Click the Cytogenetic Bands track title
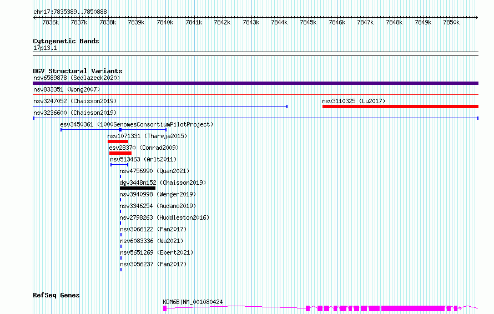Screen dimensions: 494x314 66,41
